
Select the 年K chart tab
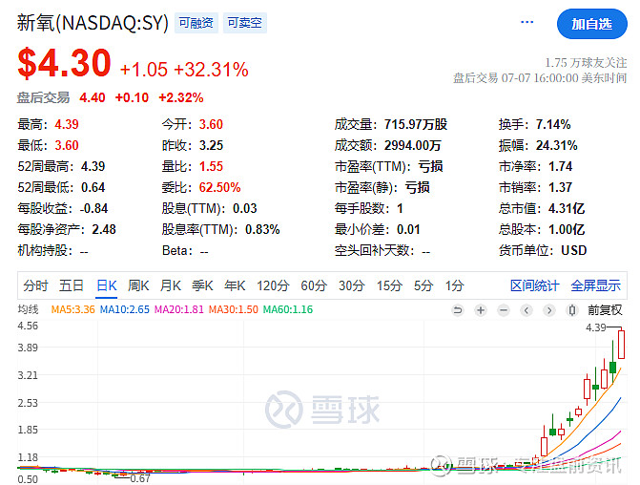point(235,285)
